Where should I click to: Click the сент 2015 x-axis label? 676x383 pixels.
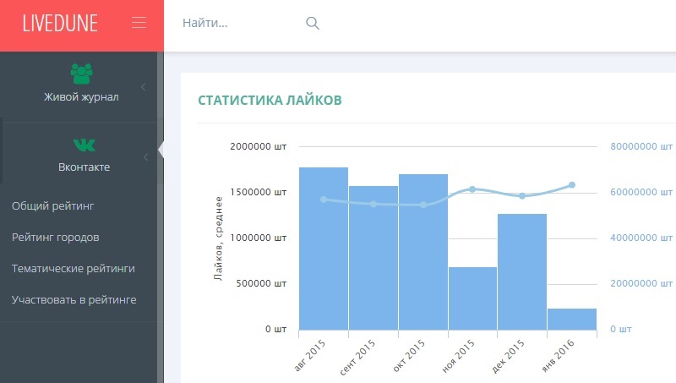coord(357,358)
